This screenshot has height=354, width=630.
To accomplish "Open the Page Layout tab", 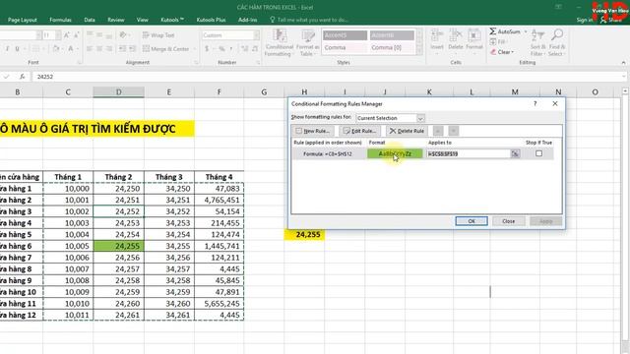I will click(x=23, y=20).
